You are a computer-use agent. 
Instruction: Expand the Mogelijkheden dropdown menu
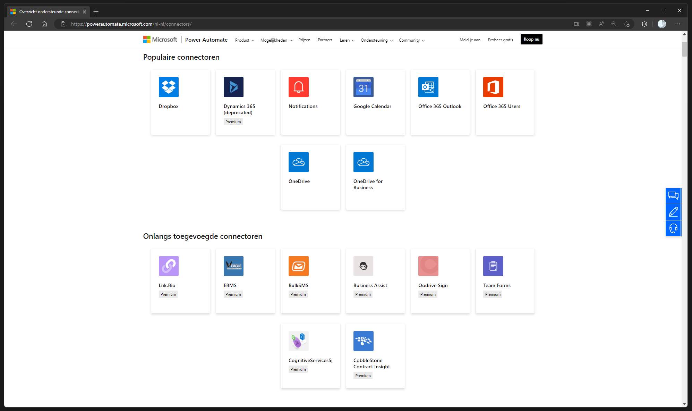point(276,40)
